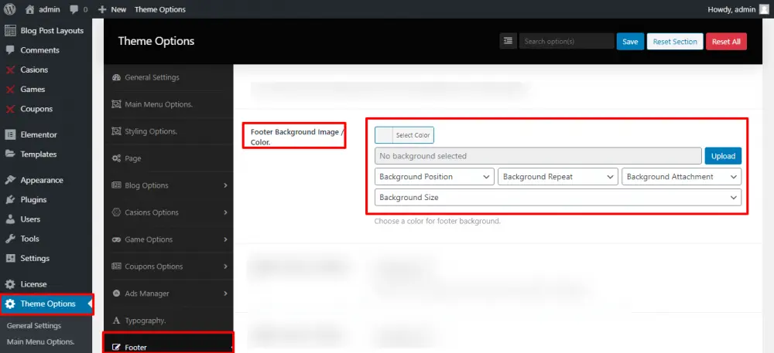Open the Main Menu Options submenu link
The width and height of the screenshot is (774, 353).
pos(40,341)
